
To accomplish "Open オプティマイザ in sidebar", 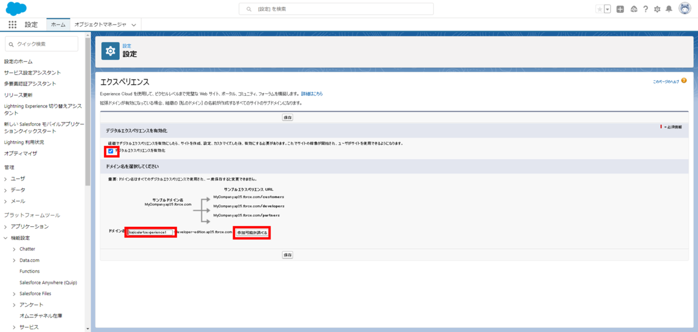I will (x=20, y=153).
